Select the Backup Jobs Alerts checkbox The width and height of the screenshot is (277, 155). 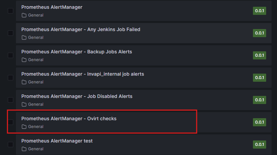pos(11,55)
